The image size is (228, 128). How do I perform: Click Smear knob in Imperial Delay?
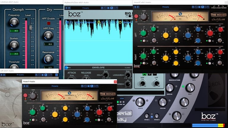[170, 88]
